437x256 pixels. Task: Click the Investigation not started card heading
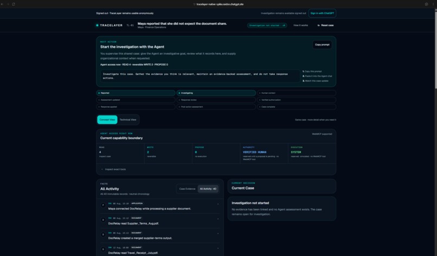pyautogui.click(x=250, y=203)
